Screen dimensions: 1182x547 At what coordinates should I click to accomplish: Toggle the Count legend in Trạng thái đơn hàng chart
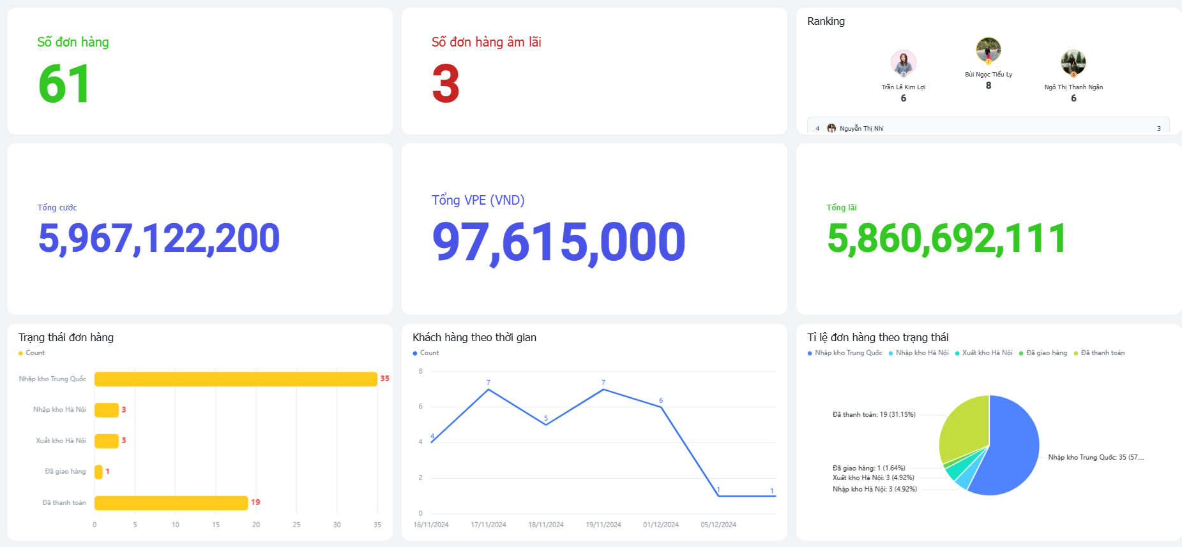coord(32,353)
